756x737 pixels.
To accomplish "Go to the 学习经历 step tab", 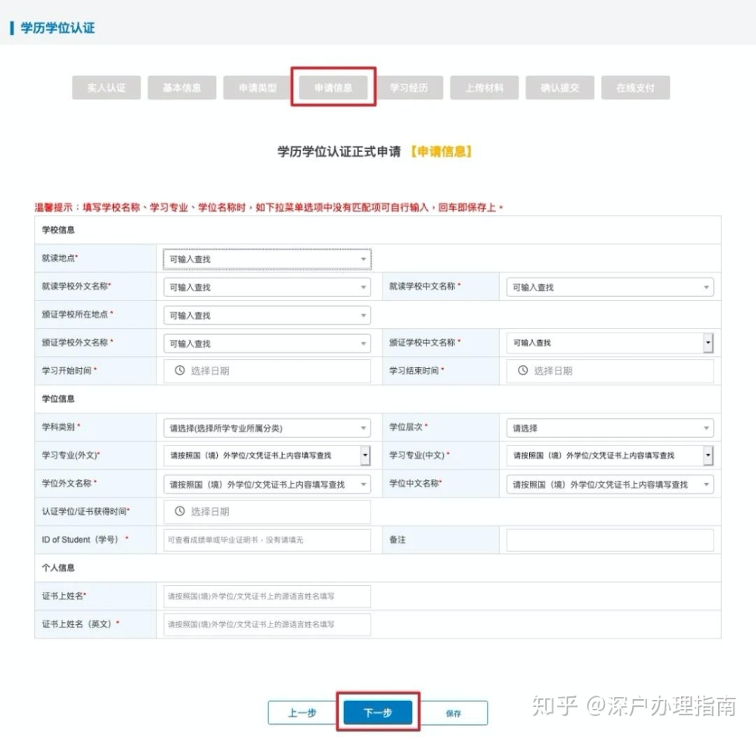I will (x=408, y=88).
